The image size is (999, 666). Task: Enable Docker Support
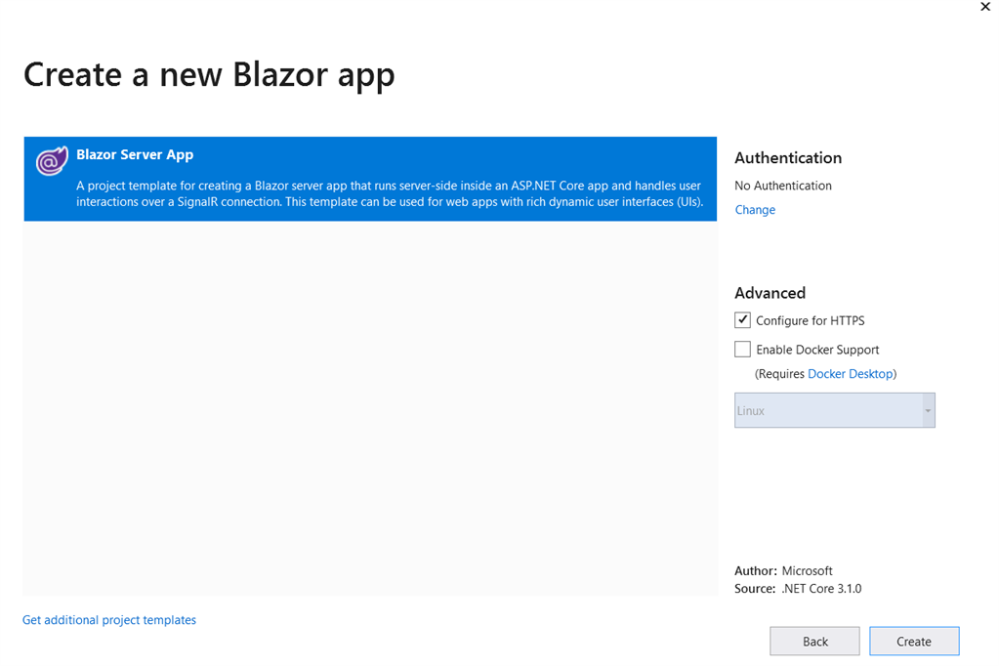742,349
